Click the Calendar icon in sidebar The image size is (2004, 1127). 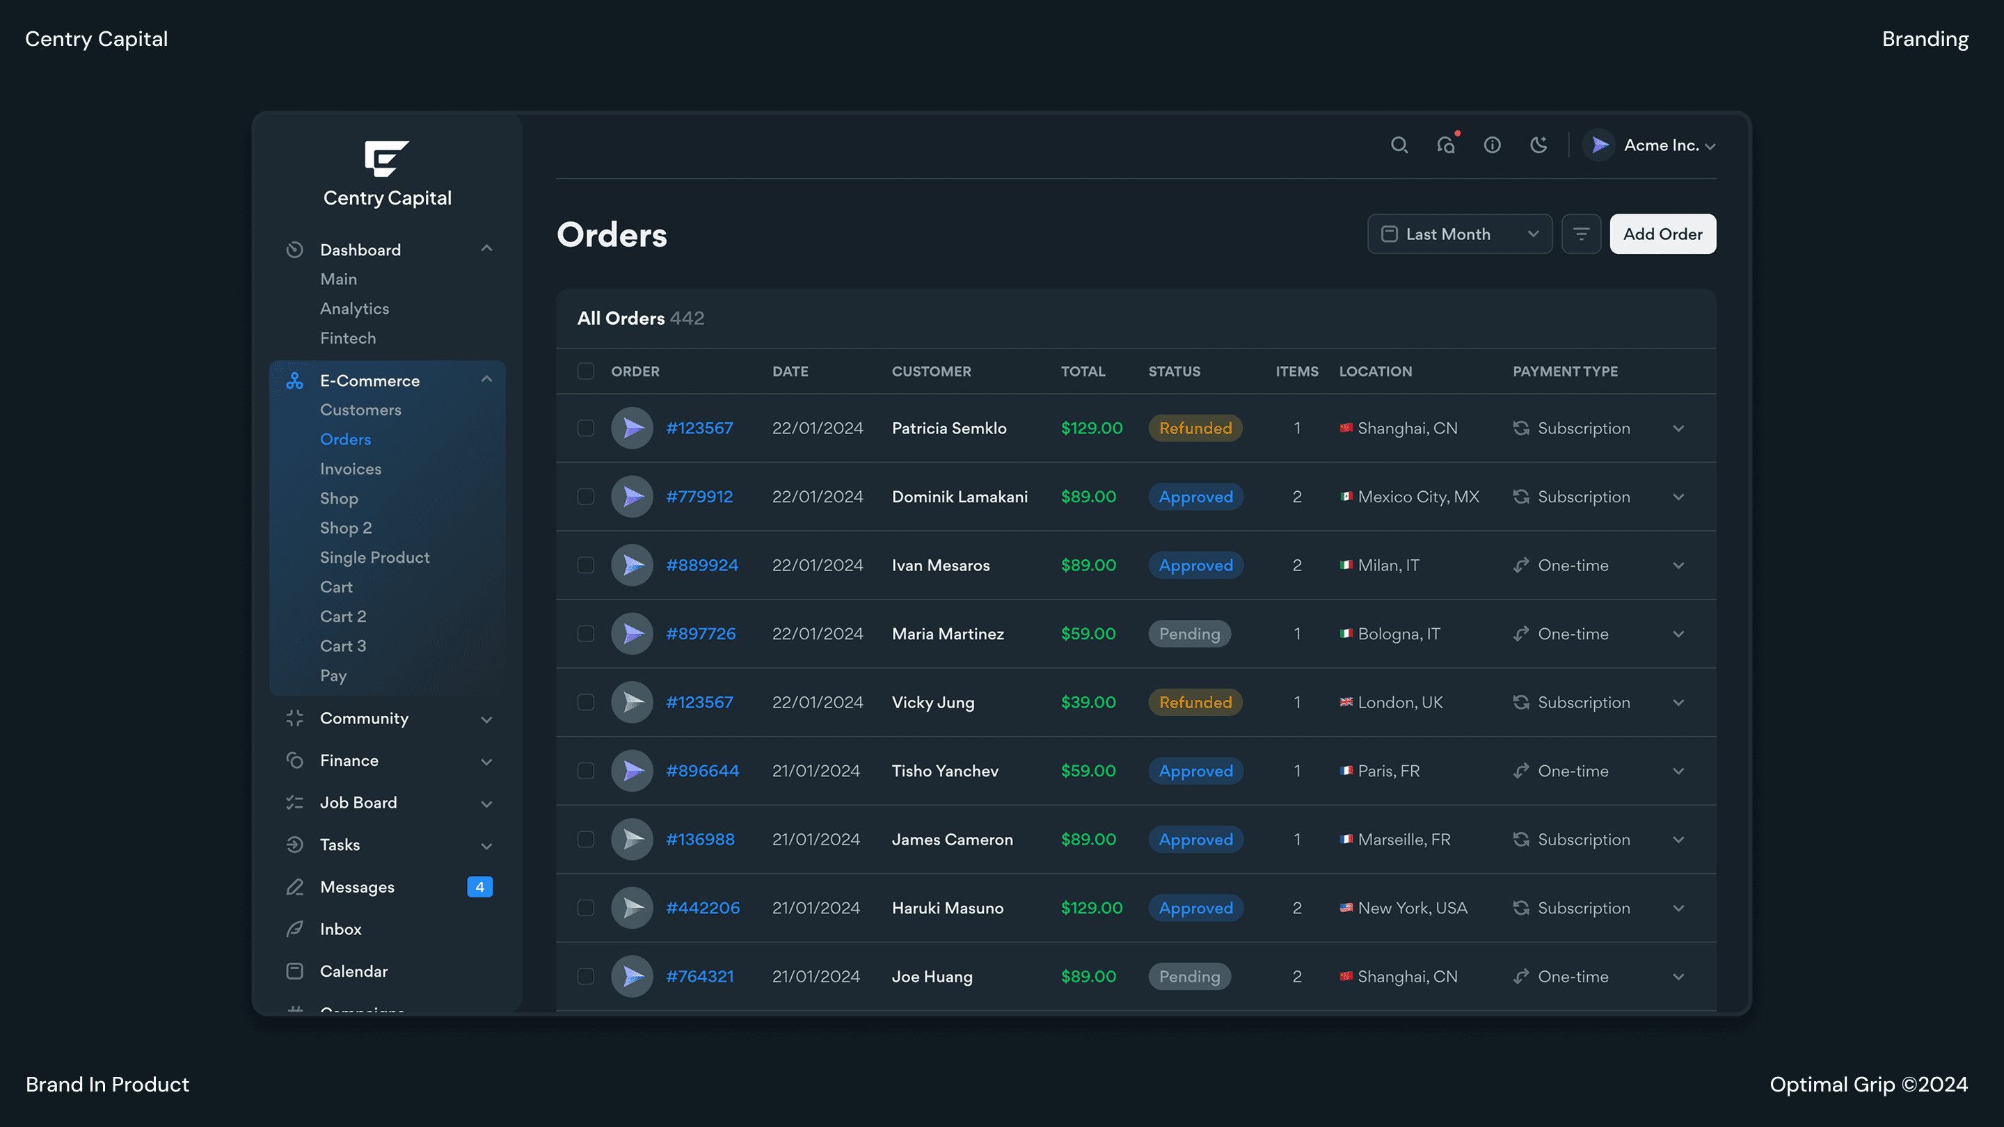295,970
